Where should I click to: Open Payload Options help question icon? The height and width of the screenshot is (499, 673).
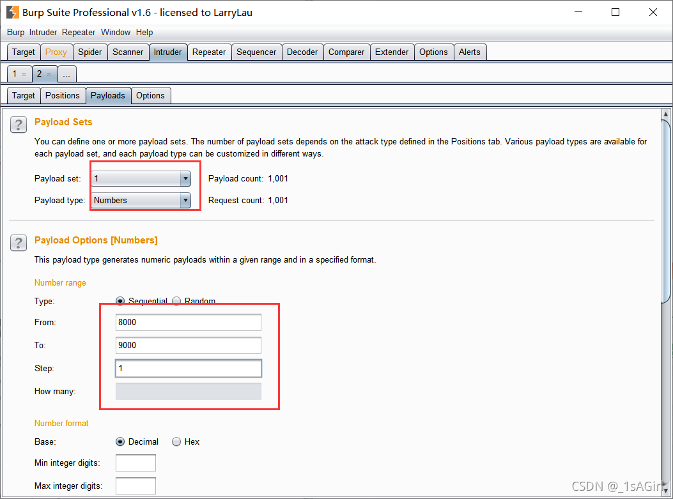click(x=19, y=243)
